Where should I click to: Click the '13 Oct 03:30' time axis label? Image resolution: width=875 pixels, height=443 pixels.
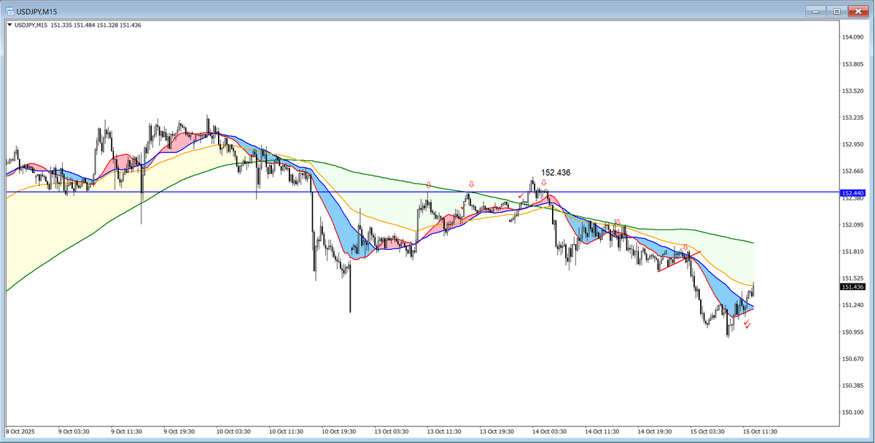click(x=390, y=431)
